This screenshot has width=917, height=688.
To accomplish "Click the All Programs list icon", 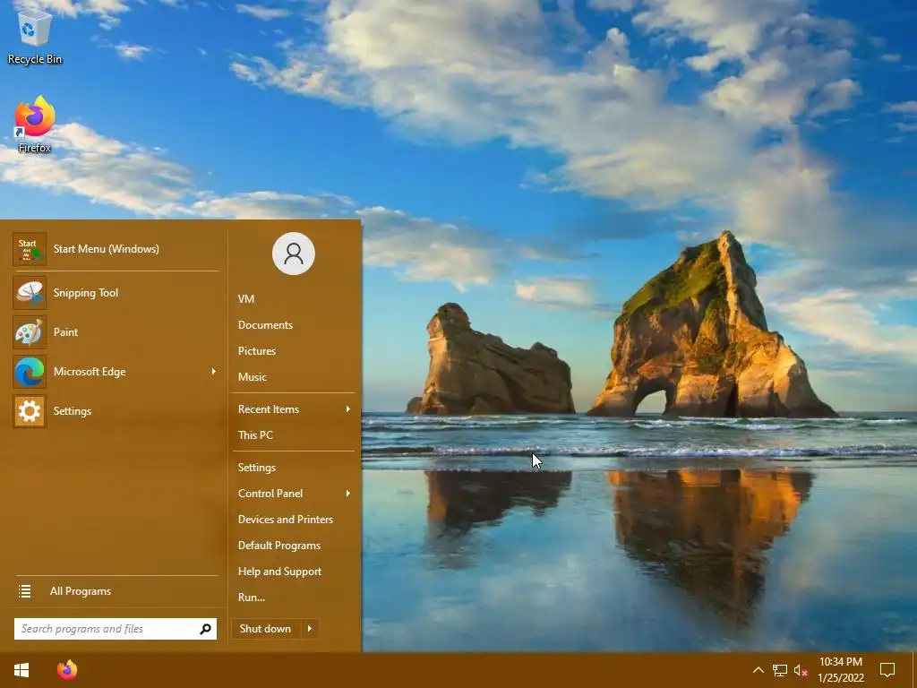I will click(x=24, y=591).
